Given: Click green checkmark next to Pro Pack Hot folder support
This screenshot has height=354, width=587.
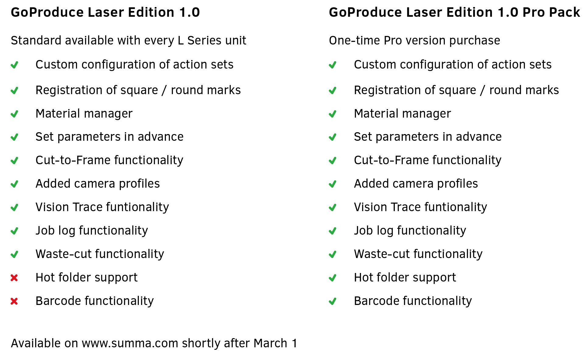Looking at the screenshot, I should (x=333, y=278).
